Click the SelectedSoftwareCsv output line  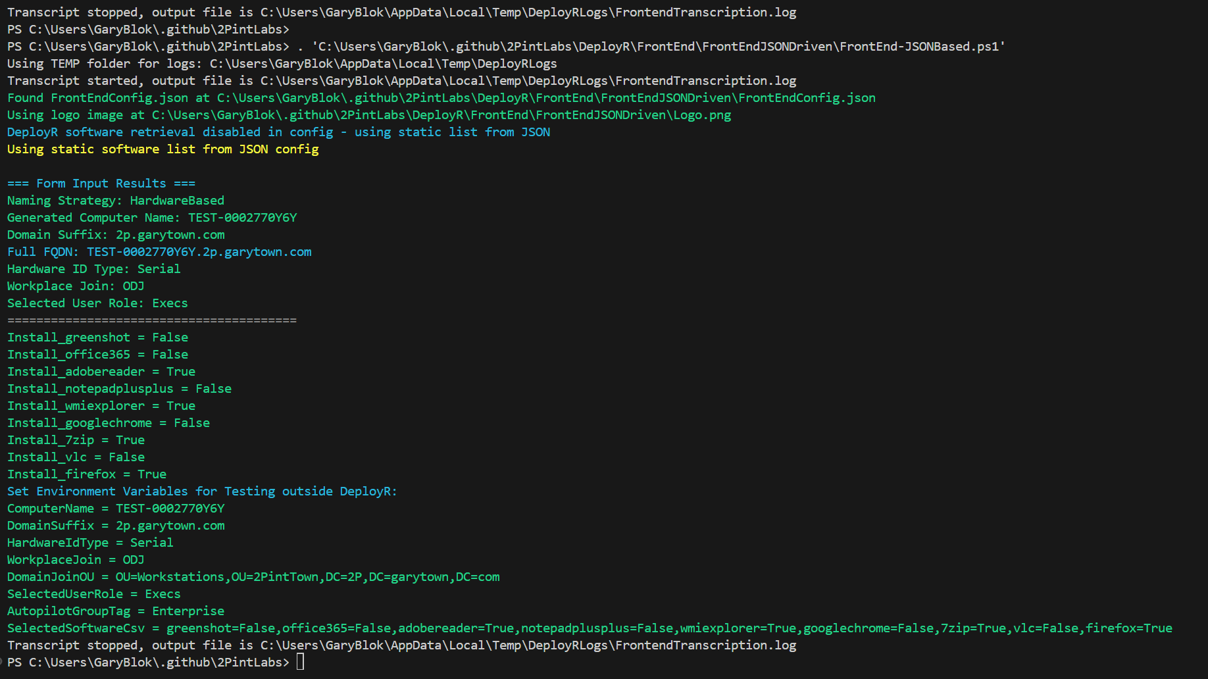point(590,628)
